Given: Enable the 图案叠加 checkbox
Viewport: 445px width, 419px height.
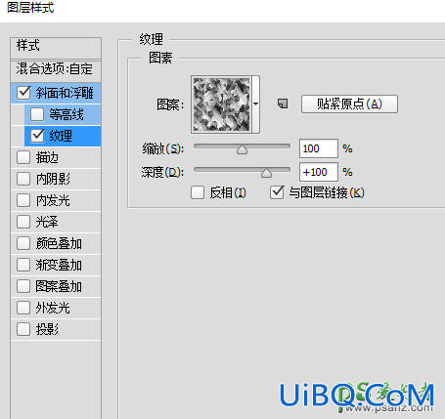Looking at the screenshot, I should pyautogui.click(x=23, y=286).
